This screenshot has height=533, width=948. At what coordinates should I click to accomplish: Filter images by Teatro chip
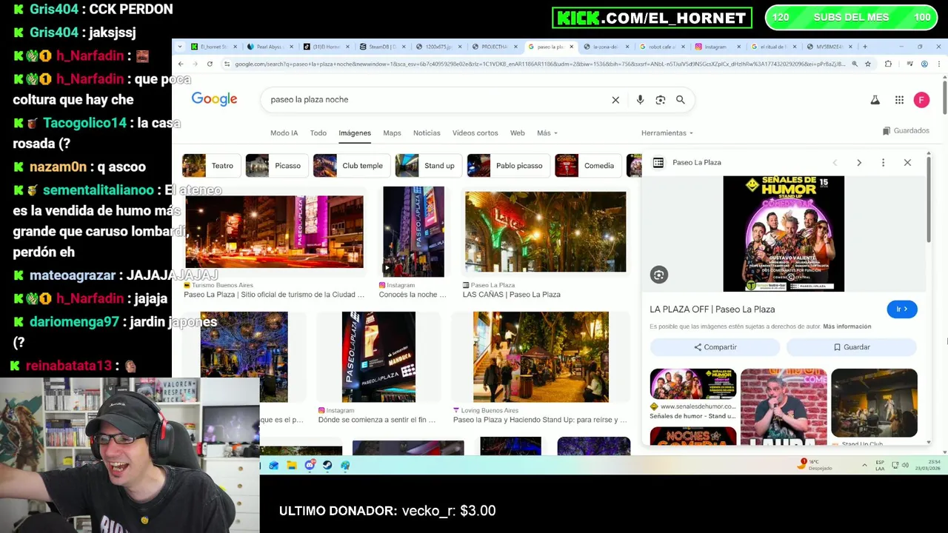click(211, 166)
